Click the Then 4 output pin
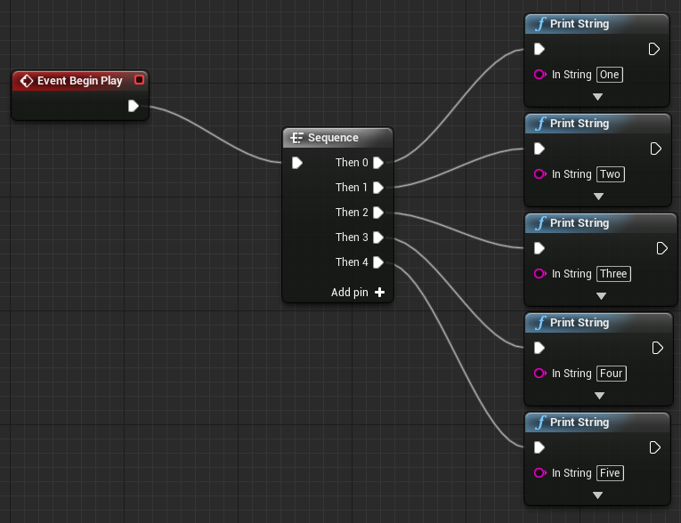Viewport: 681px width, 523px height. pyautogui.click(x=378, y=262)
